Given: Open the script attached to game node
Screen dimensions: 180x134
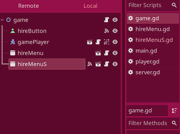Looking at the screenshot, I should 107,20.
